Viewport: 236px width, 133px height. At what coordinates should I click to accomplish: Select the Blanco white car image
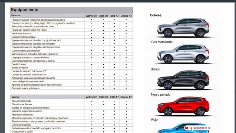click(x=183, y=54)
